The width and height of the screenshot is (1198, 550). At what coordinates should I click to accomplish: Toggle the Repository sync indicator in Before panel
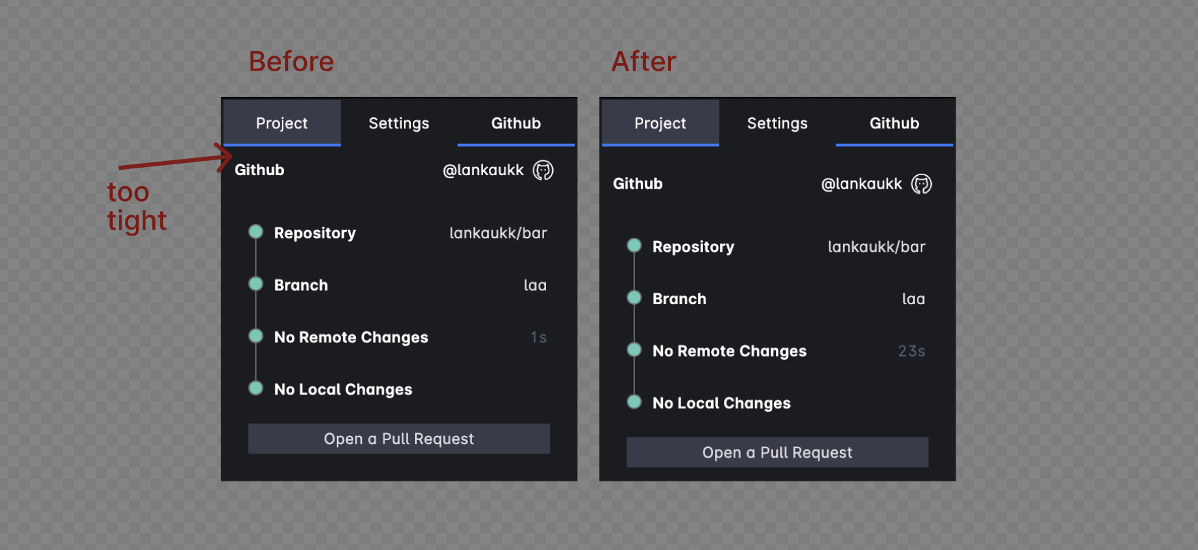pos(255,232)
